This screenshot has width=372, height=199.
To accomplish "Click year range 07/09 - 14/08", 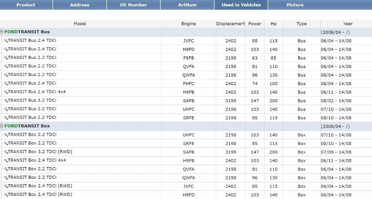I will click(336, 152).
